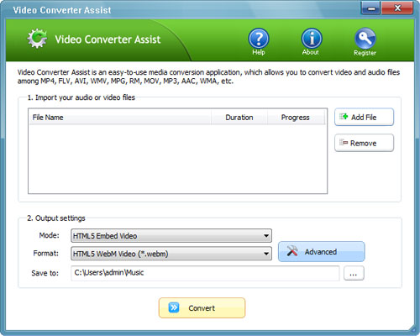Minimize the Video Converter Assist window
Viewport: 420px width, 336px height.
(x=371, y=8)
